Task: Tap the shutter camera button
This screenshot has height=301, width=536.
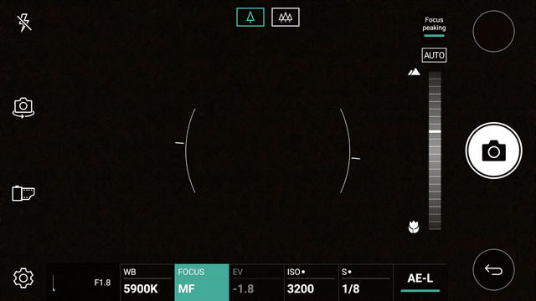Action: click(x=493, y=150)
